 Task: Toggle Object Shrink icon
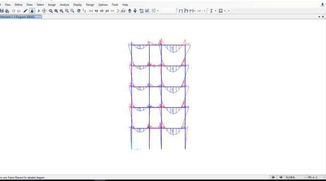[x=141, y=11]
